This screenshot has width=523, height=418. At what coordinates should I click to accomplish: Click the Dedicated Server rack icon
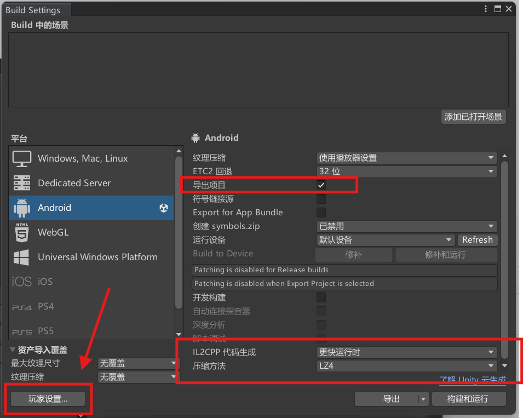[22, 183]
